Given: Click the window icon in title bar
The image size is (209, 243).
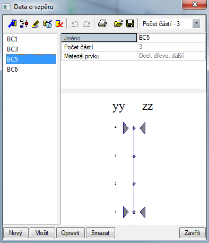Looking at the screenshot, I should (7, 7).
